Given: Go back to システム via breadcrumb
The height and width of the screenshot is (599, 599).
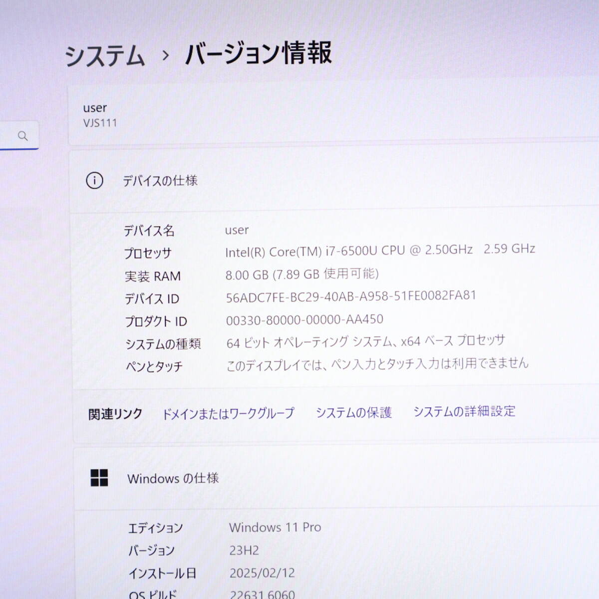Looking at the screenshot, I should point(105,55).
